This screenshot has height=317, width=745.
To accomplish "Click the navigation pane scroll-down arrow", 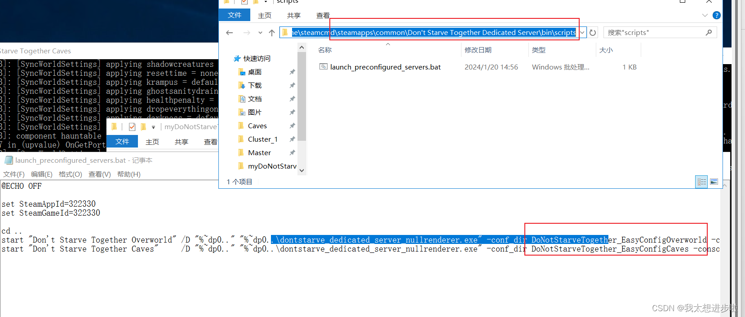I will 302,170.
